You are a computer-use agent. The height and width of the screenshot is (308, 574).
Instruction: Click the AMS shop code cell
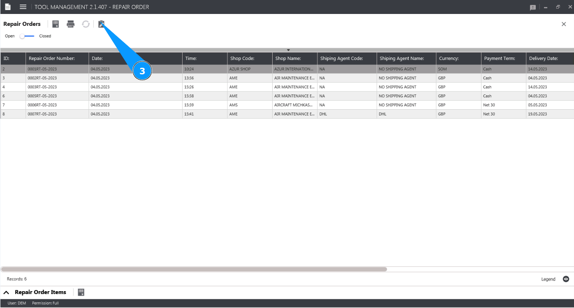[250, 105]
